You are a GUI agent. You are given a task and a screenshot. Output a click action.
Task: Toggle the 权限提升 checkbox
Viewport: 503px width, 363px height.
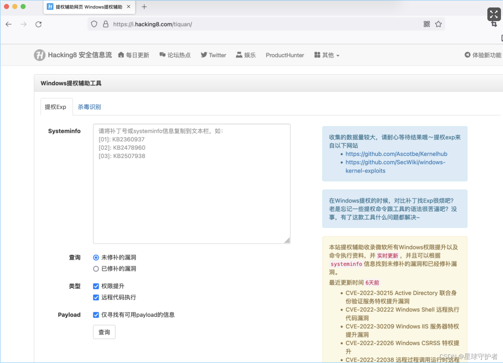pos(96,286)
